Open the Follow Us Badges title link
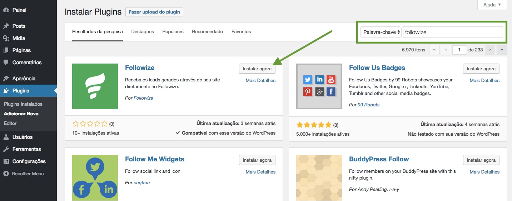The image size is (512, 201). [x=377, y=68]
